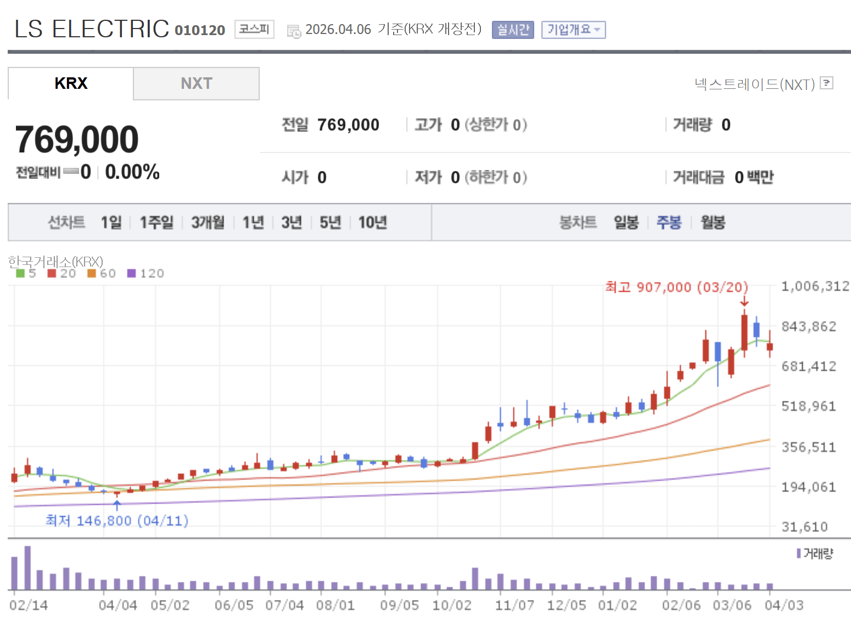Click the 1,006,312 price axis label

tap(815, 286)
